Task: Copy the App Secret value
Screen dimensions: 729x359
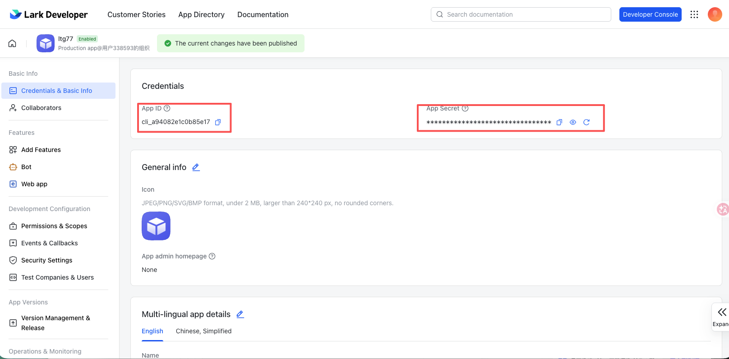Action: click(559, 122)
